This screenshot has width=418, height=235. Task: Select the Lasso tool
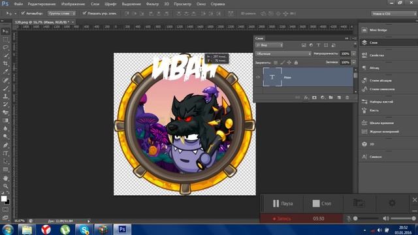point(5,48)
